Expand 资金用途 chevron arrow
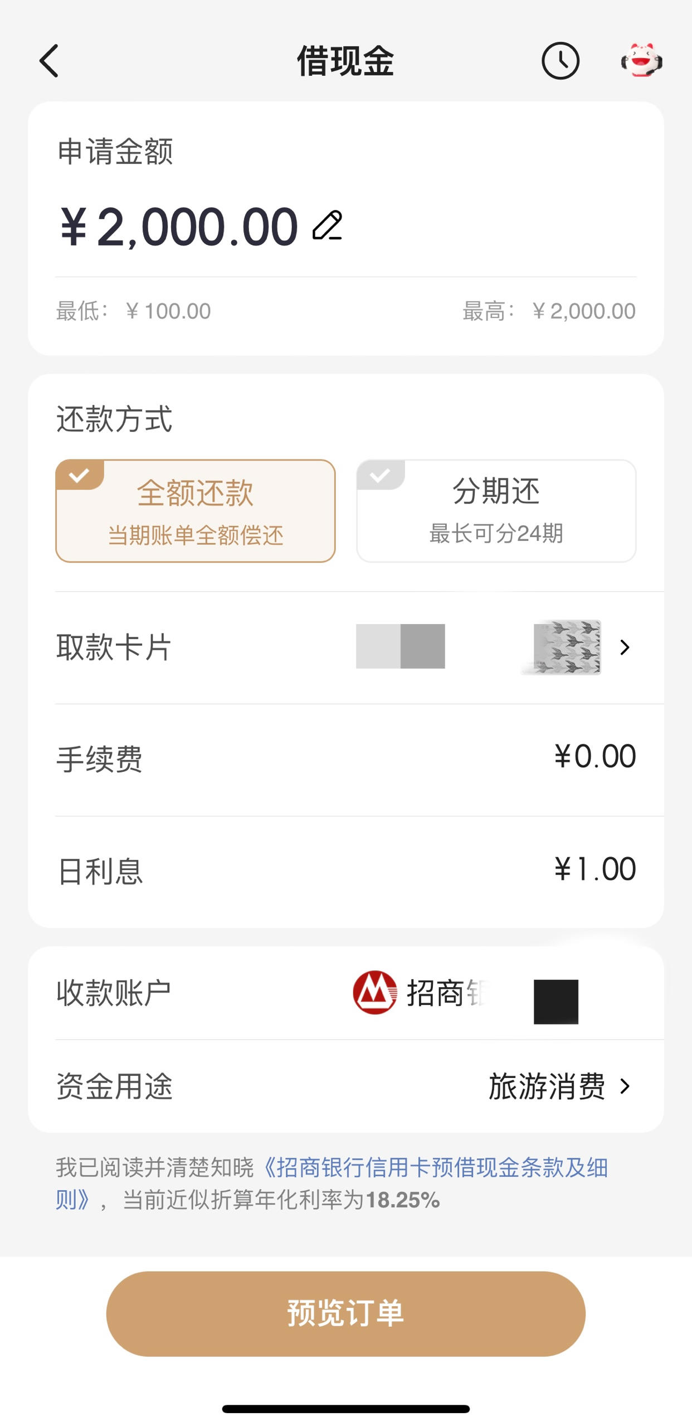This screenshot has width=692, height=1426. pos(625,1086)
